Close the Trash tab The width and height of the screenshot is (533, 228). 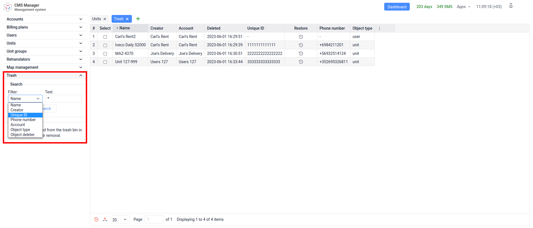(x=127, y=19)
